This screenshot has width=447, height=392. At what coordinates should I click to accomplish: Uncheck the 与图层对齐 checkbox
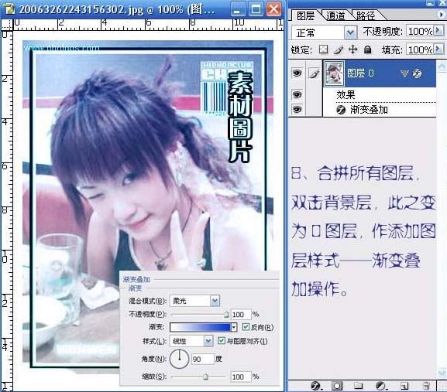tap(222, 340)
